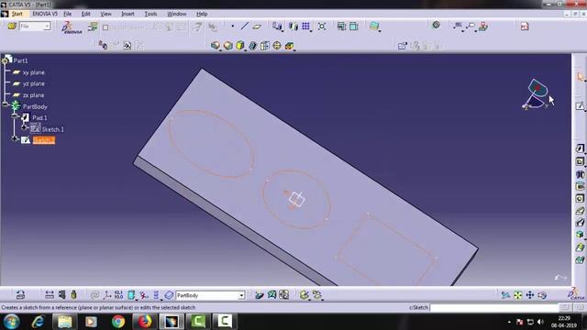Open the Edit menu
The image size is (587, 330).
(x=86, y=14)
